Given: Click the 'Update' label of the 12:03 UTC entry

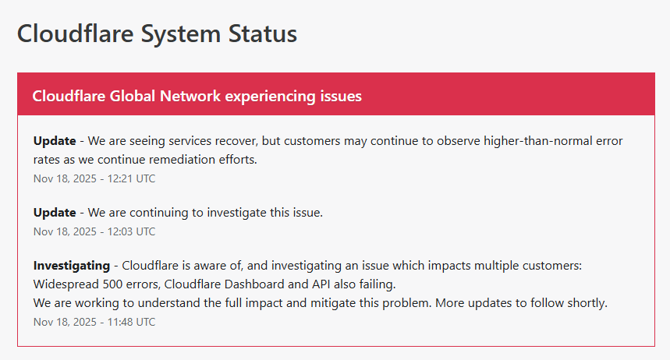Looking at the screenshot, I should click(55, 212).
